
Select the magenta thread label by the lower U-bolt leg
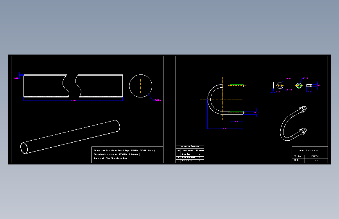(x=257, y=113)
